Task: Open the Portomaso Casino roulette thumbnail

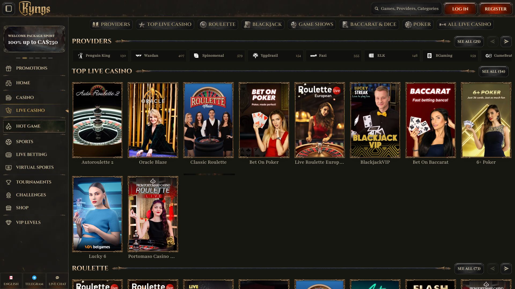Action: pyautogui.click(x=153, y=214)
